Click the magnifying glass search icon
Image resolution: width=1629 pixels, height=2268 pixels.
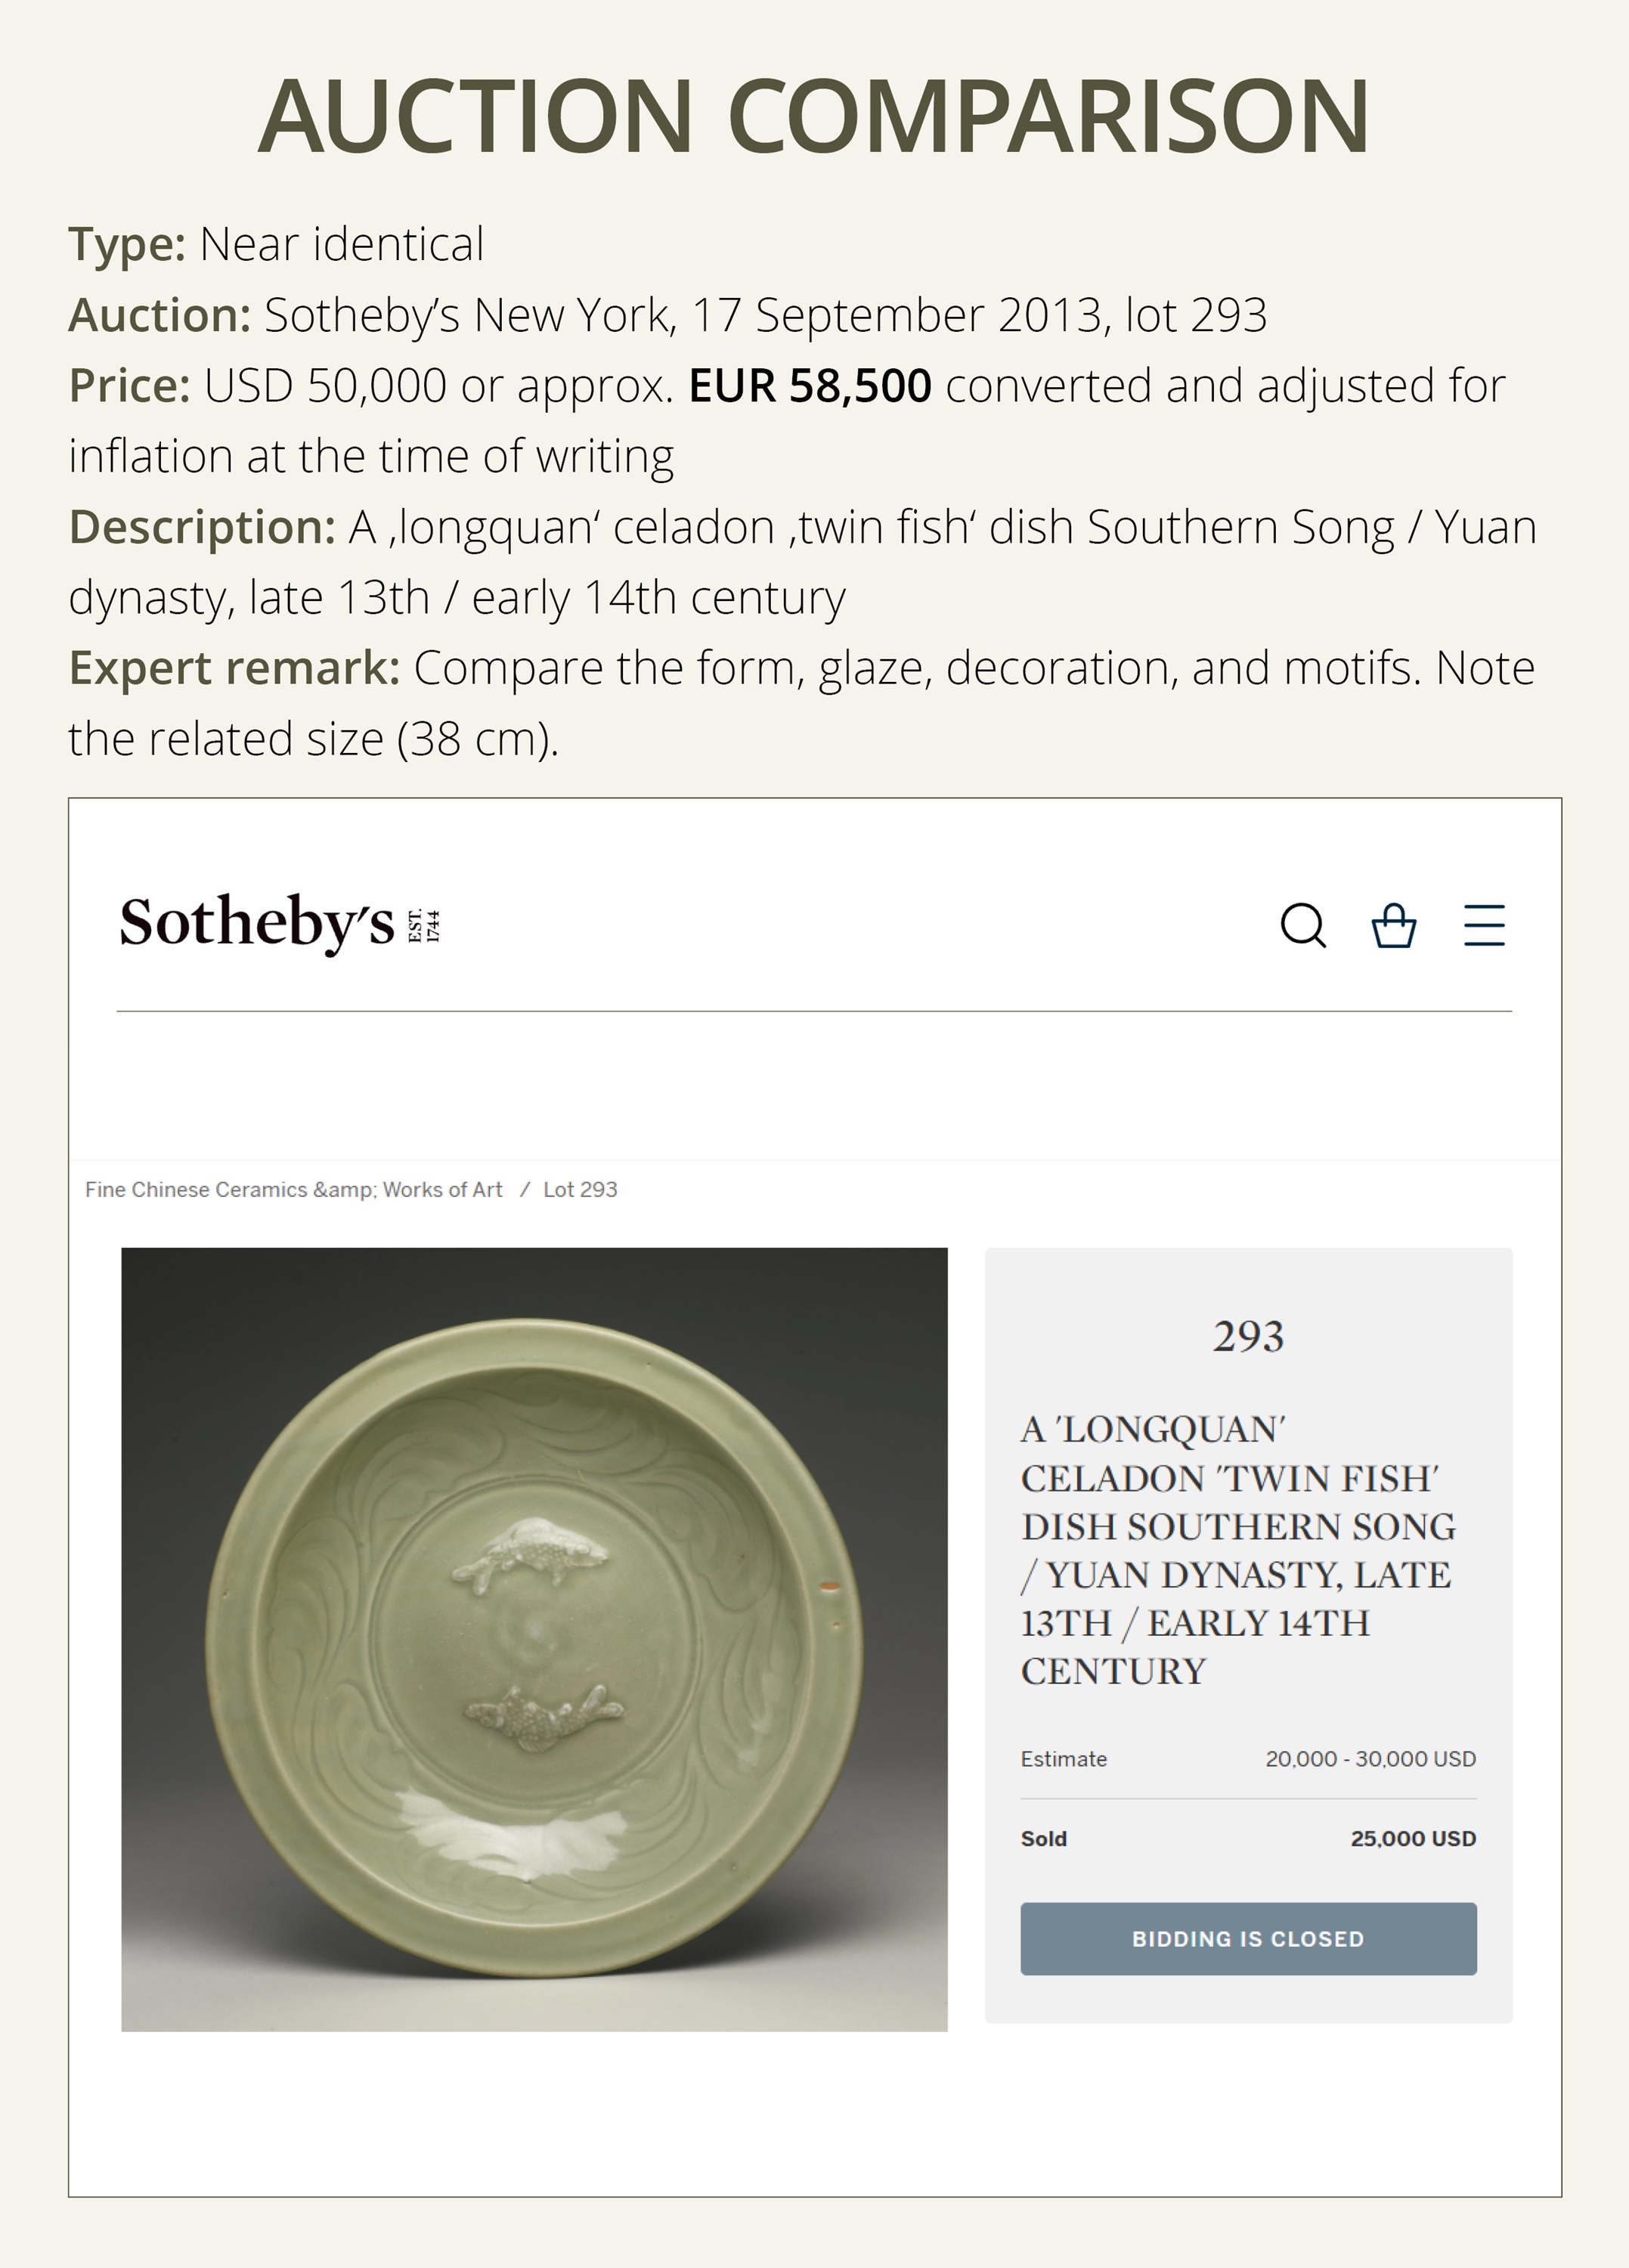[x=1303, y=925]
